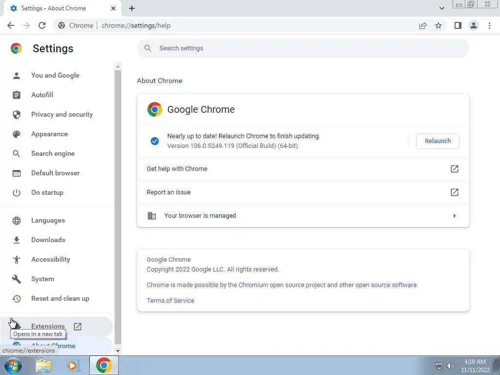The image size is (500, 375).
Task: Open the side panel icon
Action: [x=458, y=25]
